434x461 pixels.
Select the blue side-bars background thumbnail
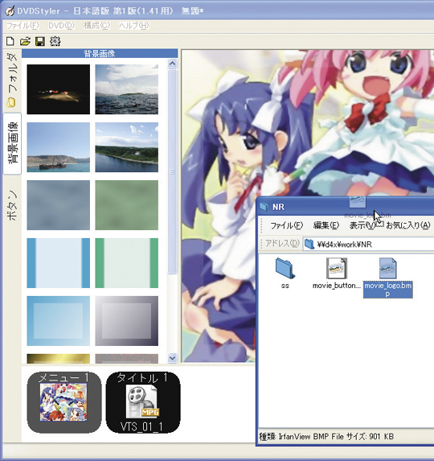59,263
